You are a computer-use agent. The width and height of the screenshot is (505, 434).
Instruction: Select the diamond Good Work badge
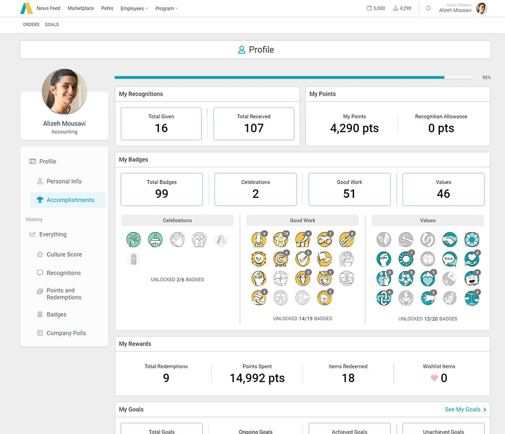(303, 278)
